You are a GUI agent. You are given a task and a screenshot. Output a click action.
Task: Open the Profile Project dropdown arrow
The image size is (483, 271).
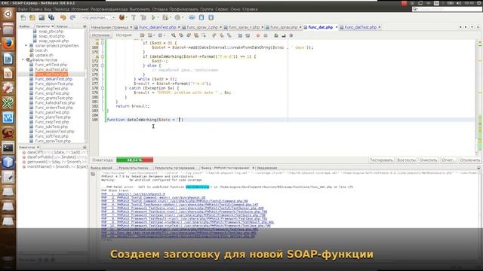[183, 17]
